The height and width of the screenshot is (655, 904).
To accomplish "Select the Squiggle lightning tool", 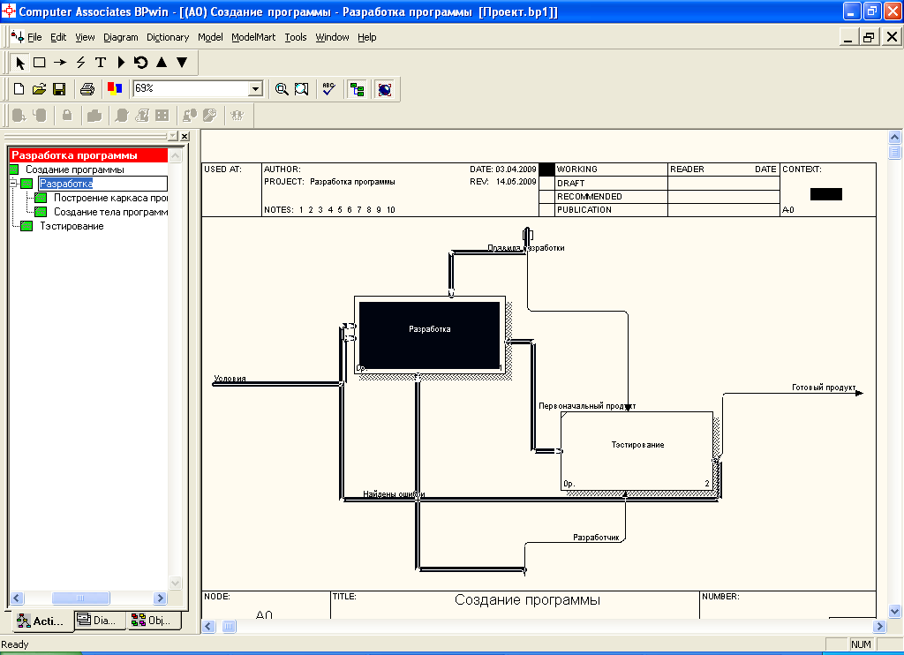I will tap(80, 63).
